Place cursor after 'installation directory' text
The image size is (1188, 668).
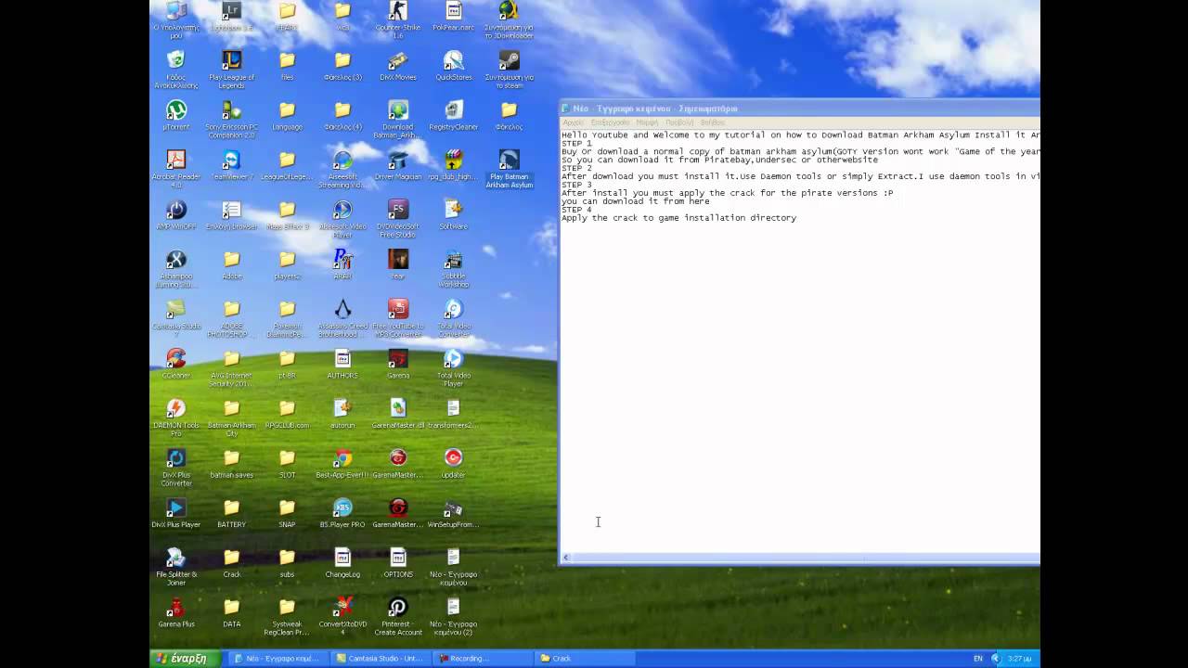(797, 218)
